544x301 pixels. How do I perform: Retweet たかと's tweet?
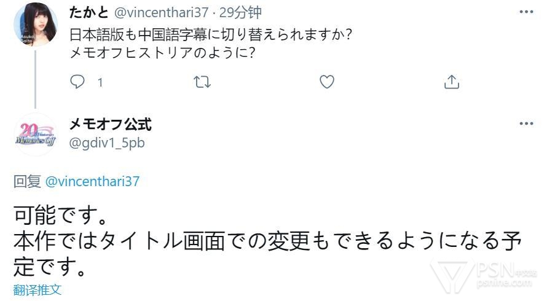202,82
